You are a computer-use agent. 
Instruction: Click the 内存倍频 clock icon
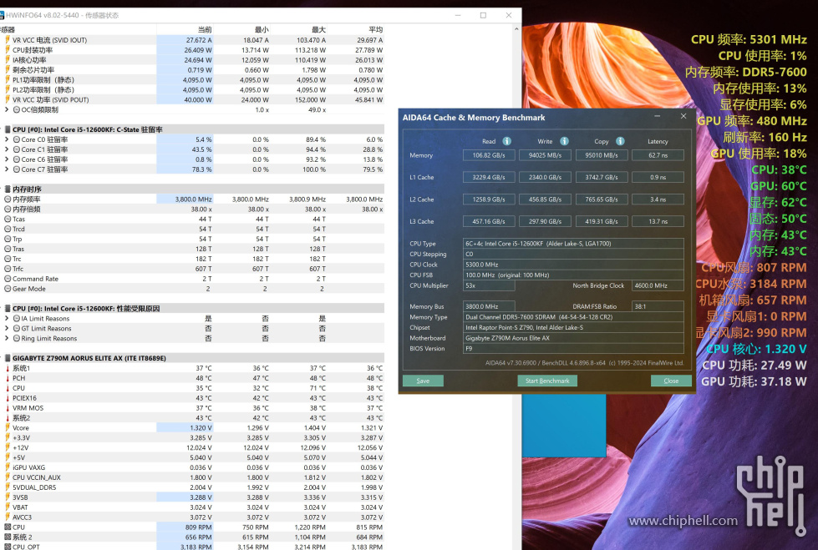8,209
